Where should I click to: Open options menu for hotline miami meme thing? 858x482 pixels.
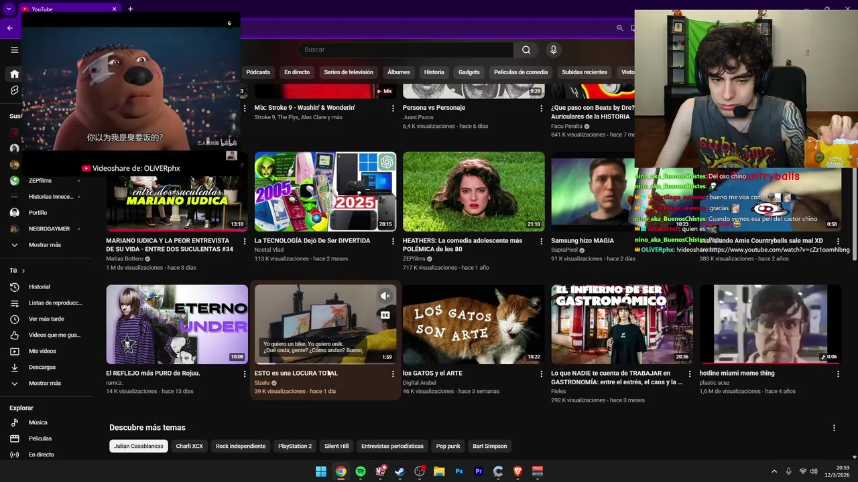pos(838,374)
